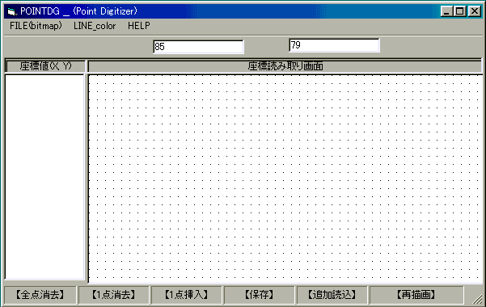Click the 【1点挿入】 button

coord(186,295)
